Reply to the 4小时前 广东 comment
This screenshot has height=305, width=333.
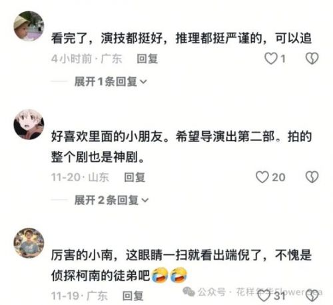tap(147, 59)
